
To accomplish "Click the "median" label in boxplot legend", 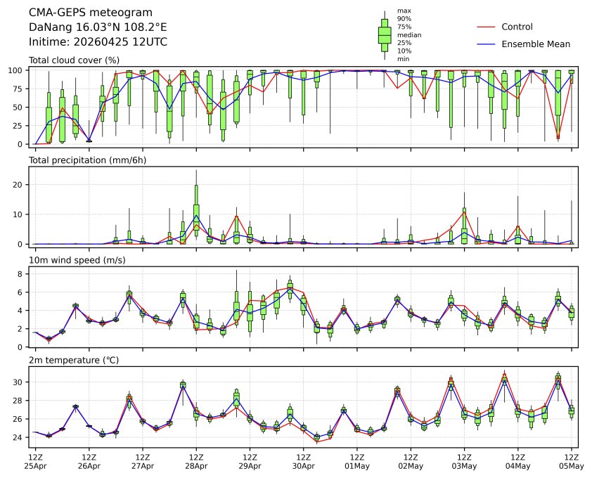I will coord(408,34).
